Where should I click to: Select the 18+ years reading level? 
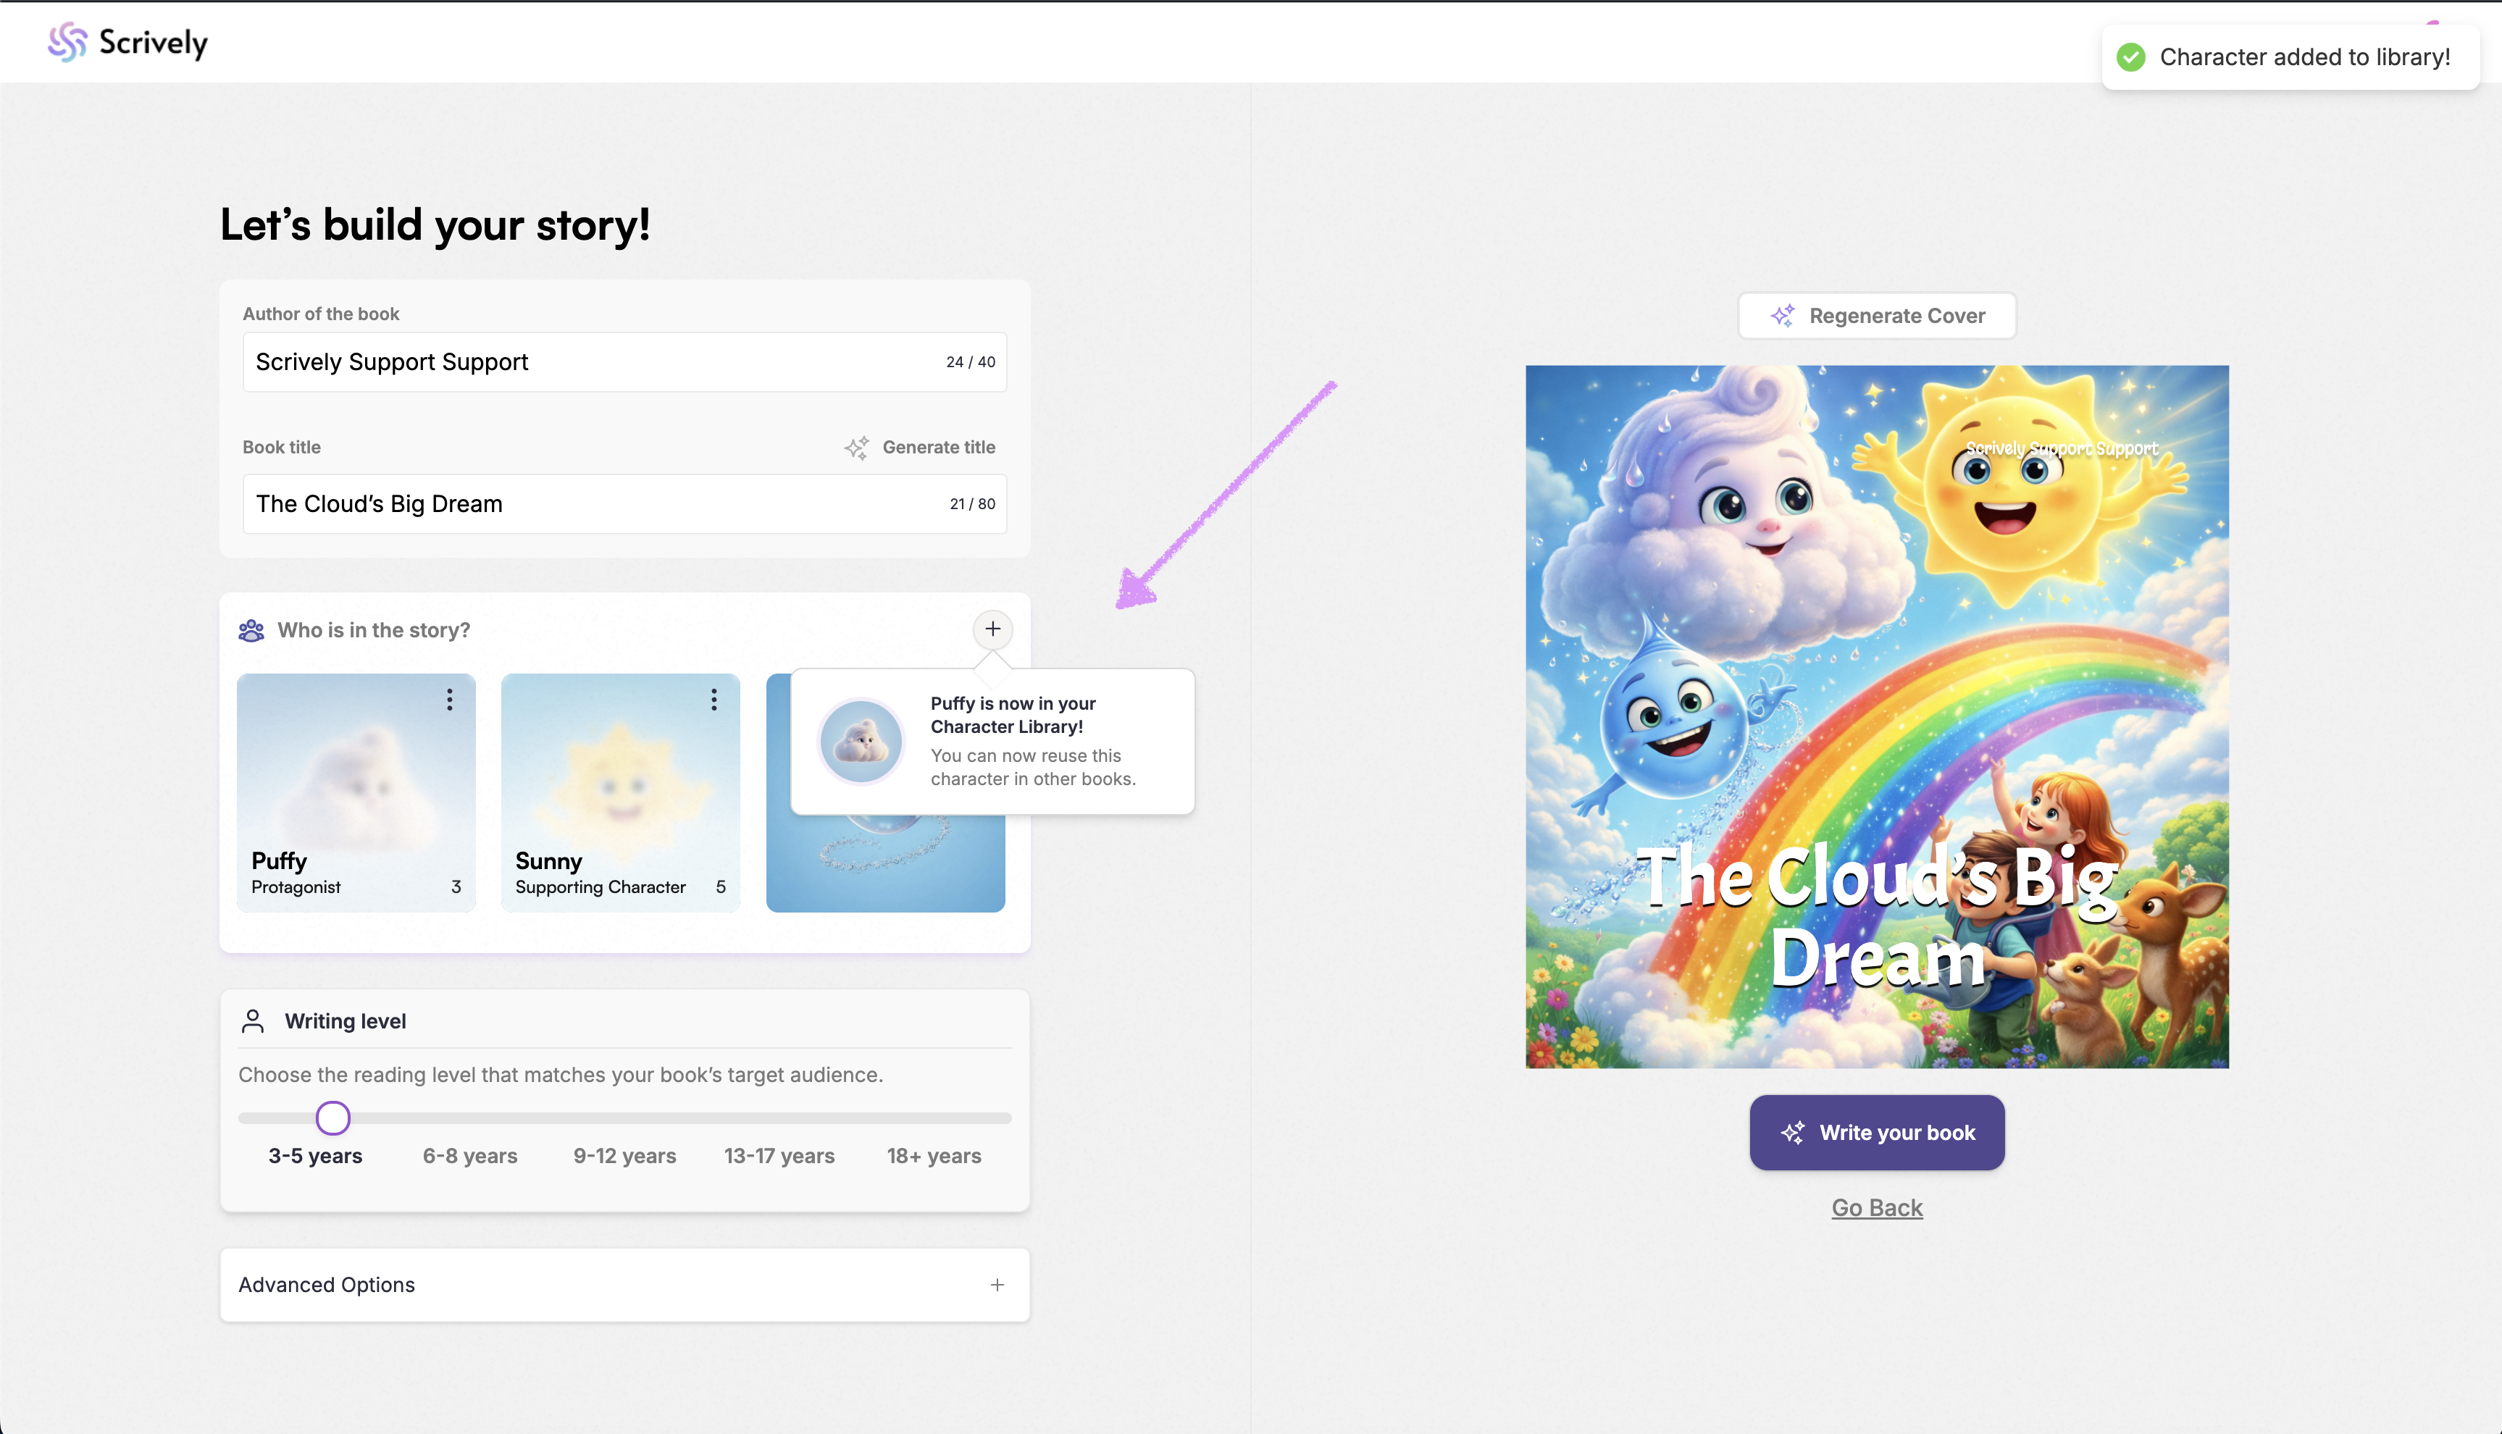point(933,1155)
